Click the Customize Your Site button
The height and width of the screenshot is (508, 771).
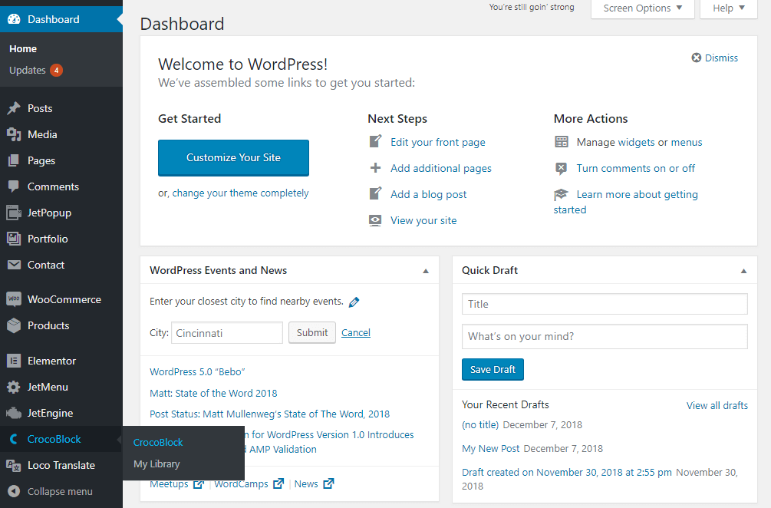click(x=233, y=157)
